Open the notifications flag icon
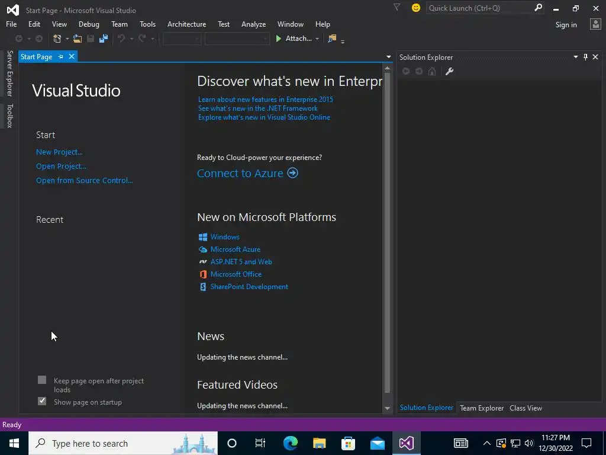 tap(397, 7)
